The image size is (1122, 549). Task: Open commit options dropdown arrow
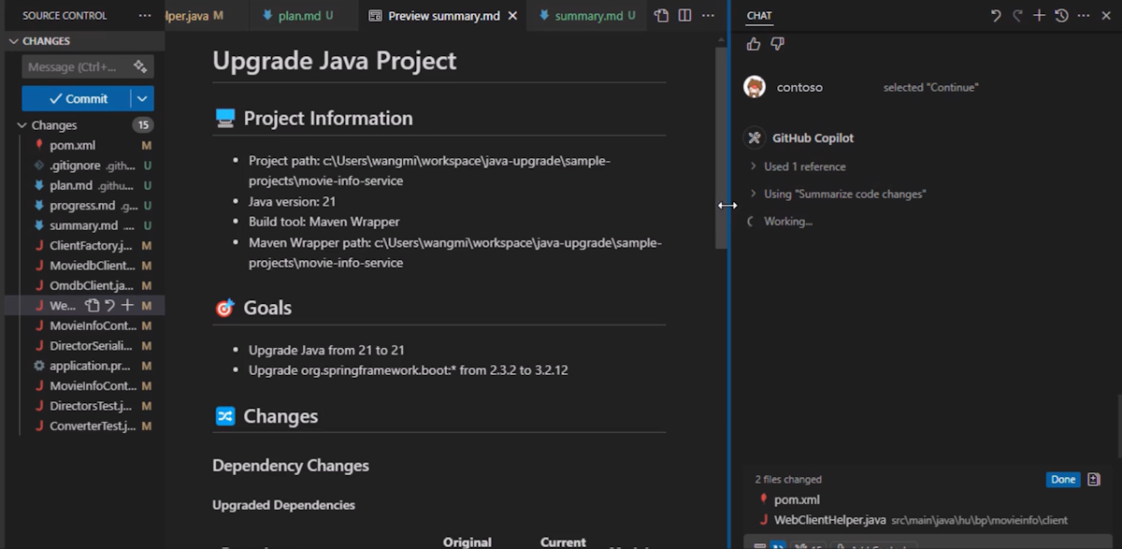point(142,98)
